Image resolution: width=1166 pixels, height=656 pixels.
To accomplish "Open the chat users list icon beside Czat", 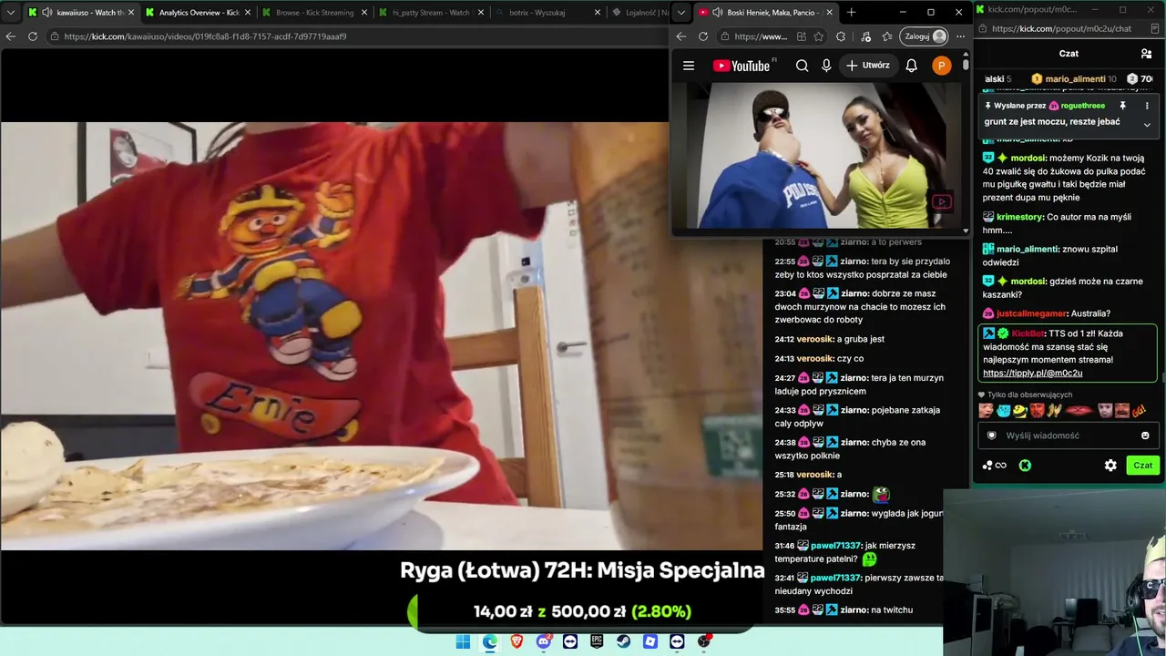I will [x=1146, y=54].
